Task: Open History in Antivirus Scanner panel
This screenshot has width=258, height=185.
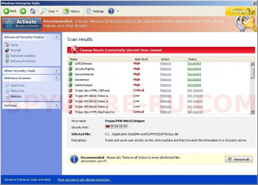Action: 16,96
